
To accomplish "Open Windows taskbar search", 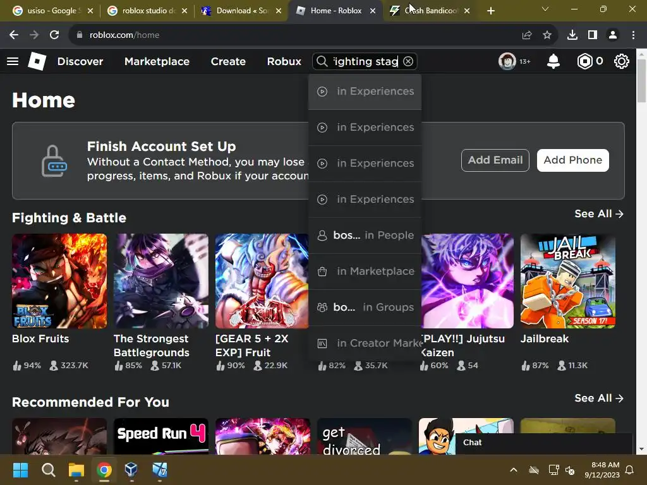I will pyautogui.click(x=48, y=470).
